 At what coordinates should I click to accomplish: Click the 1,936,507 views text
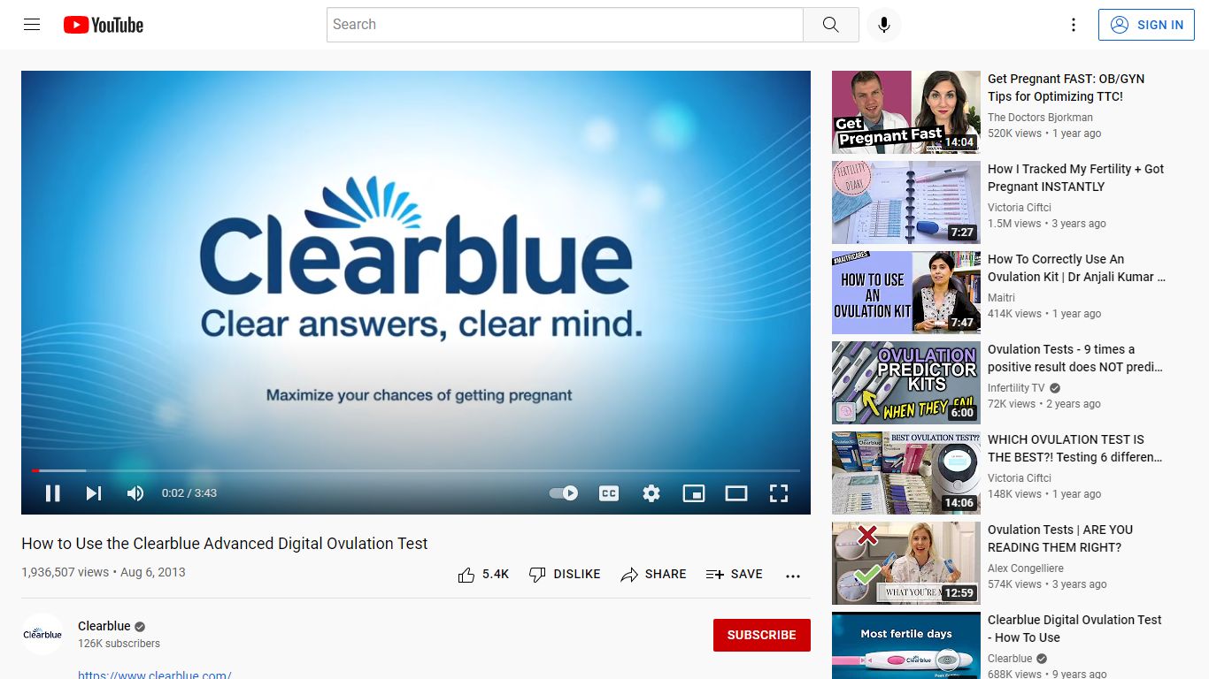tap(65, 572)
